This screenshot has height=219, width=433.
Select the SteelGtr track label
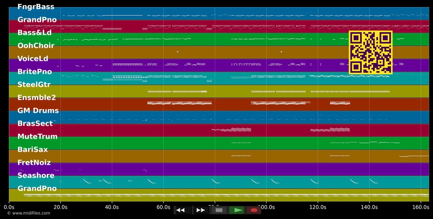(34, 85)
